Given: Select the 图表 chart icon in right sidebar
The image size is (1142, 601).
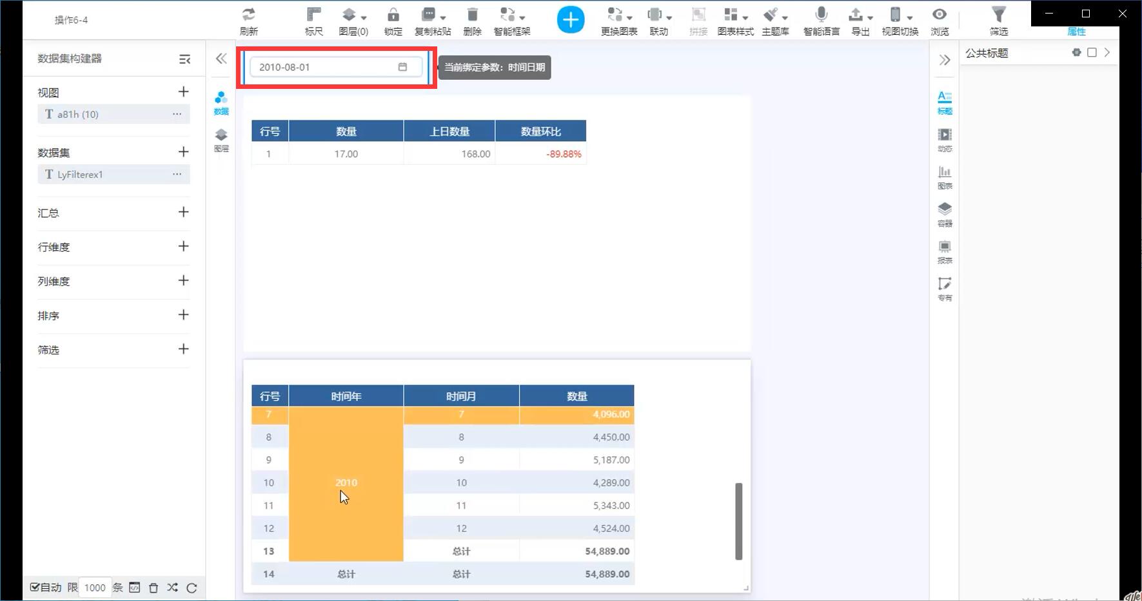Looking at the screenshot, I should (944, 176).
